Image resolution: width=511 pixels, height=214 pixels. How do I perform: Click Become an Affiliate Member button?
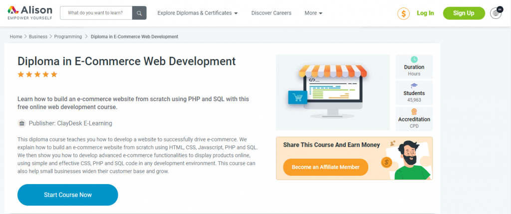pos(325,167)
